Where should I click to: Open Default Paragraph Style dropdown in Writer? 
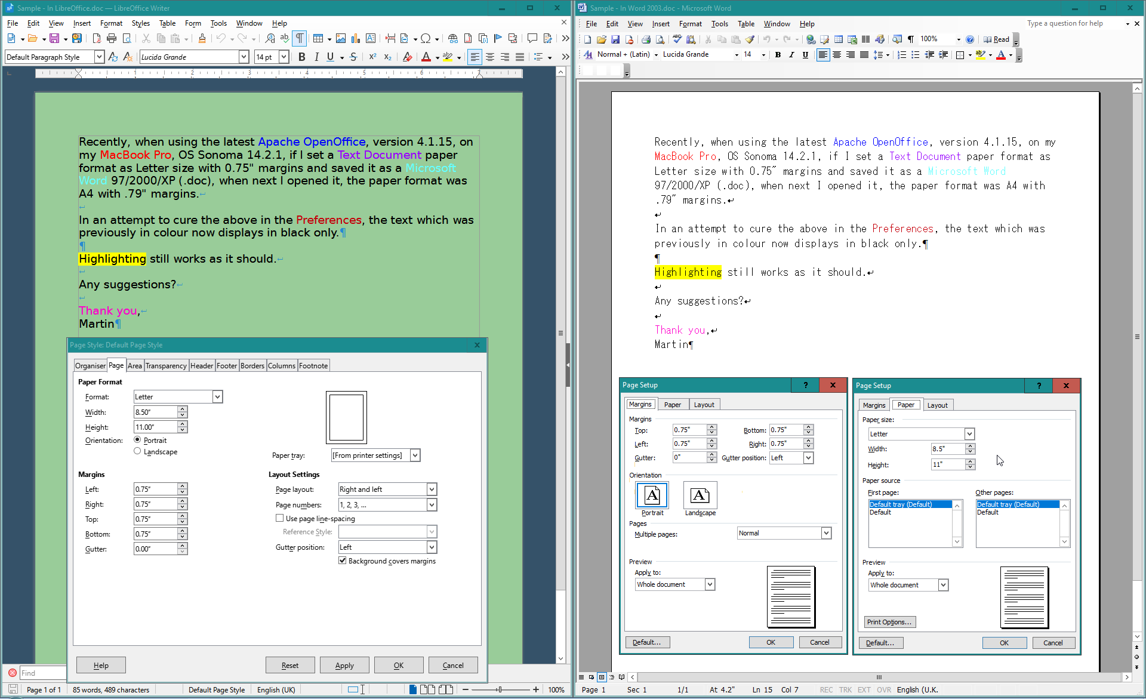pyautogui.click(x=99, y=57)
